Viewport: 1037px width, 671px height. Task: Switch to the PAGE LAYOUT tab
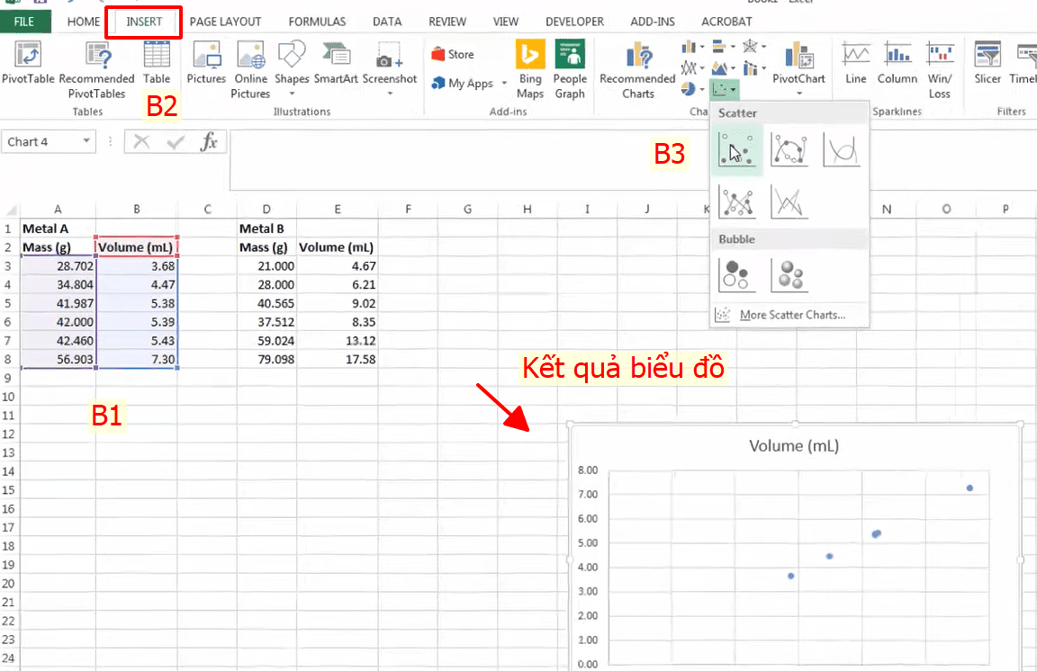[x=224, y=21]
